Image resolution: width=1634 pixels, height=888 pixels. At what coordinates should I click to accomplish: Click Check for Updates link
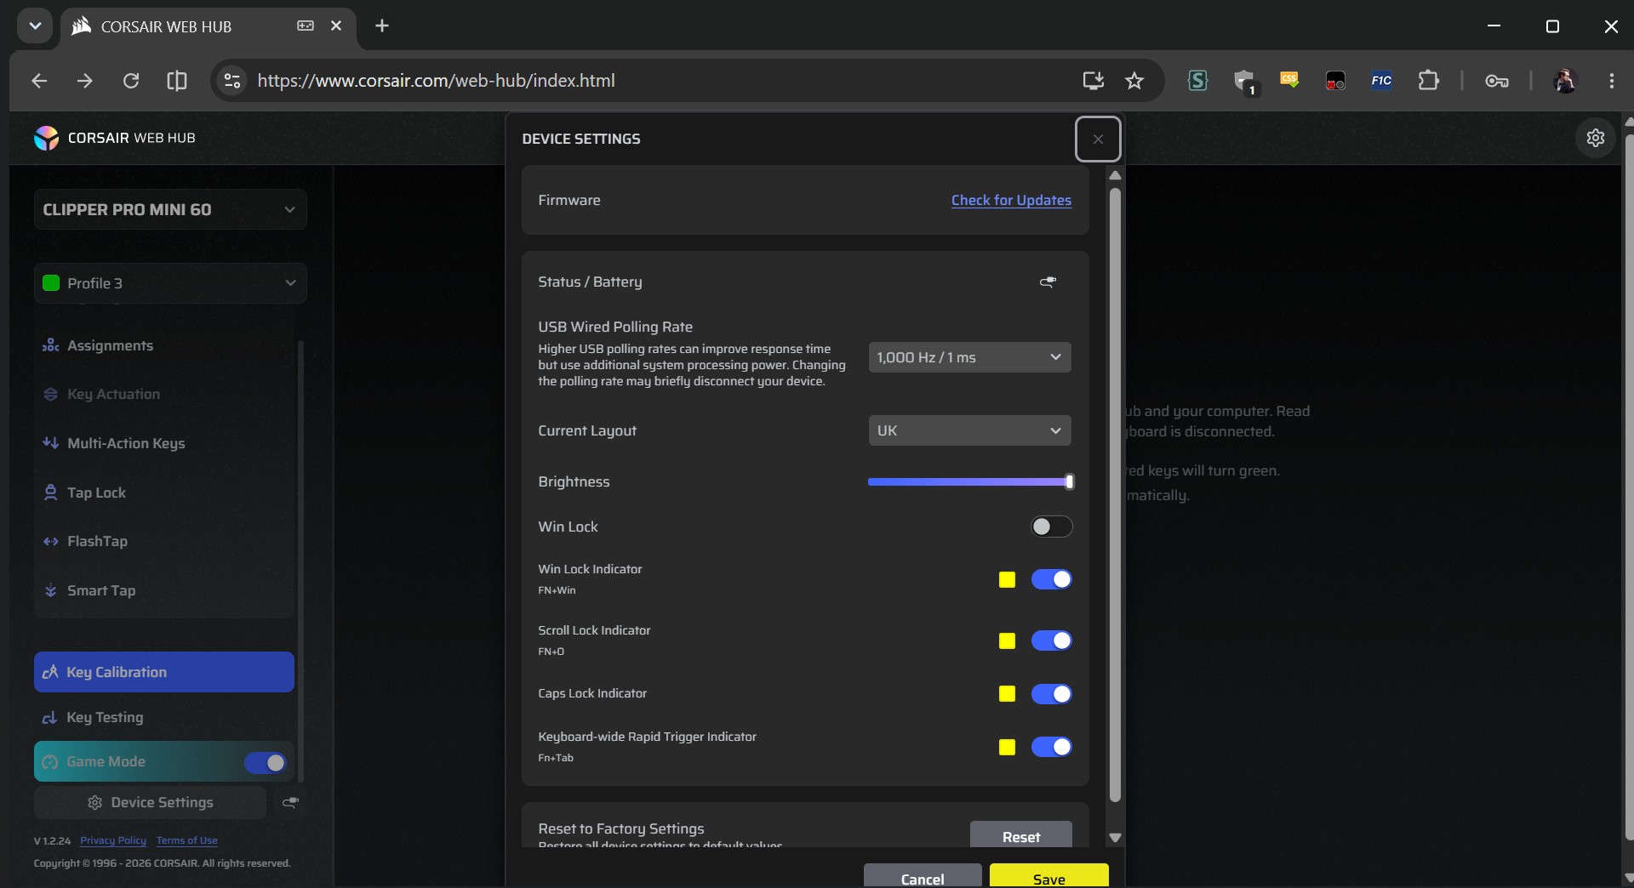1011,200
